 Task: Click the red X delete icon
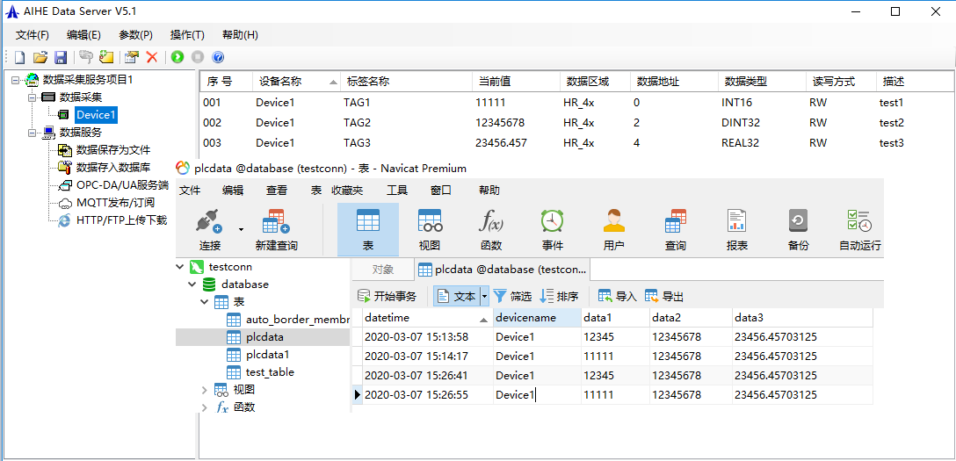[152, 57]
